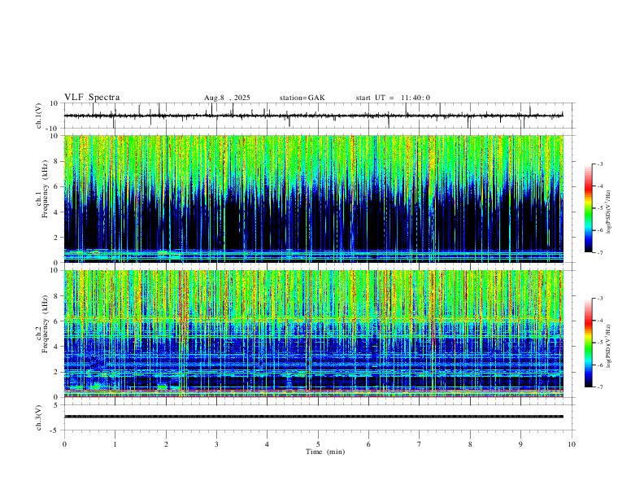
Task: Click the "-3" label on ch.1 color bar
Action: pyautogui.click(x=599, y=164)
